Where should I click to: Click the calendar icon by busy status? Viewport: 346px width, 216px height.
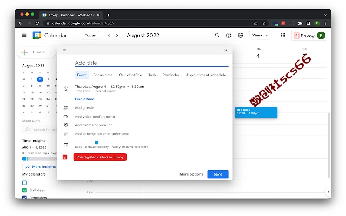(66, 145)
